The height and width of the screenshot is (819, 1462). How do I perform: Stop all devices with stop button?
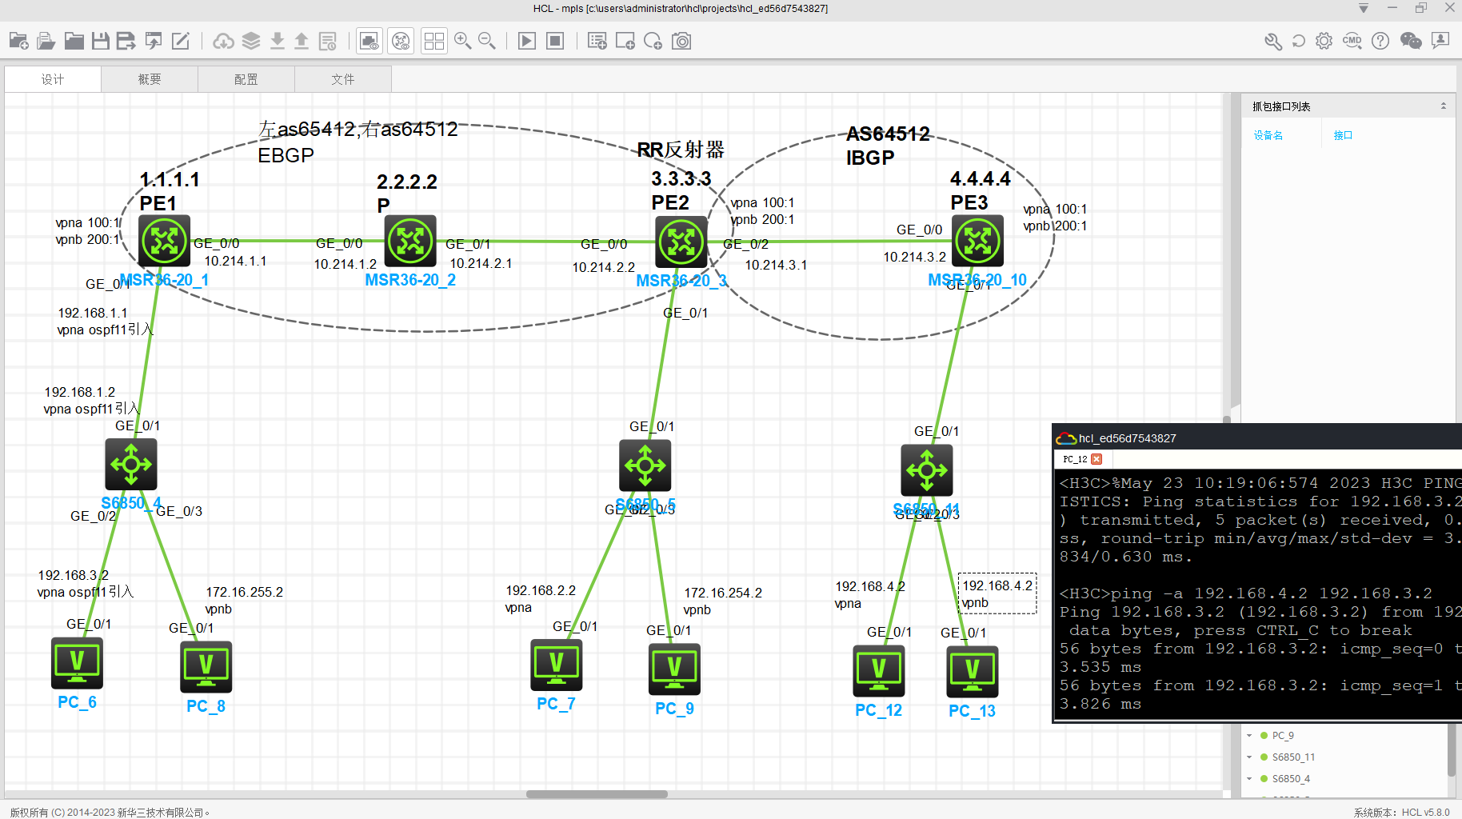[x=555, y=41]
